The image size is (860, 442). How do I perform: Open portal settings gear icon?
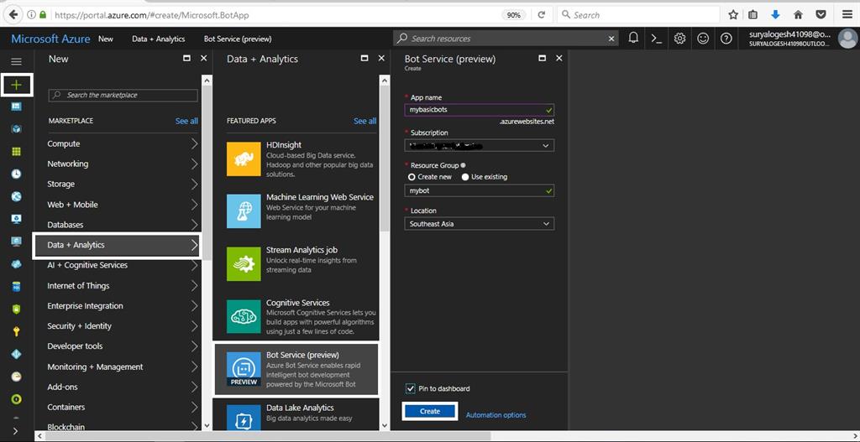[x=679, y=39]
